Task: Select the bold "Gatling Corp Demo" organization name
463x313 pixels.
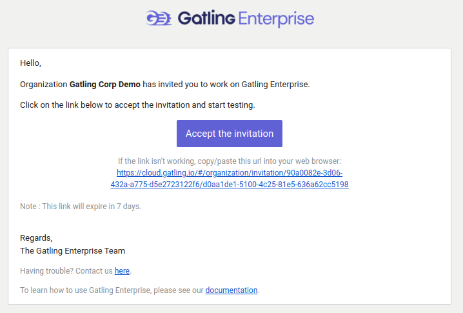Action: [x=104, y=84]
